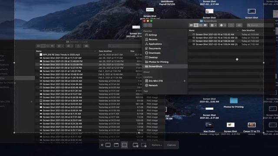Image resolution: width=278 pixels, height=156 pixels.
Task: Select ScreenShots folder in the sidebar
Action: click(156, 66)
